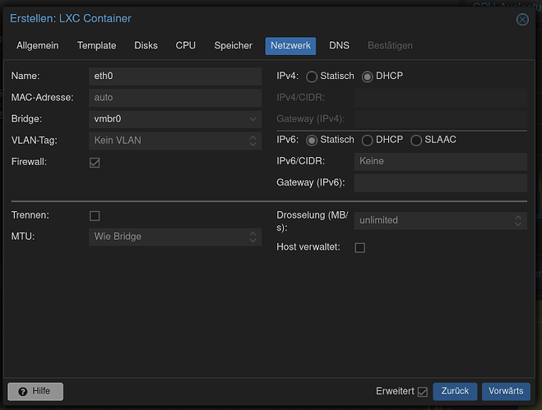The width and height of the screenshot is (542, 410).
Task: Select IPv4 DHCP radio button
Action: coord(367,76)
